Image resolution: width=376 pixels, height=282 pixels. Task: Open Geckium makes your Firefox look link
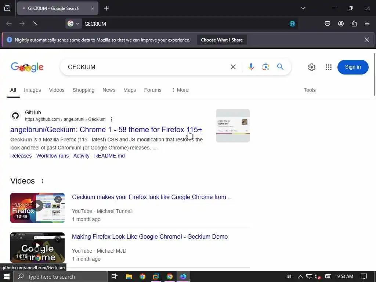click(x=152, y=197)
